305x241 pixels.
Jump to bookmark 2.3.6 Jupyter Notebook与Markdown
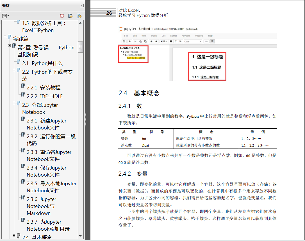click(42, 206)
